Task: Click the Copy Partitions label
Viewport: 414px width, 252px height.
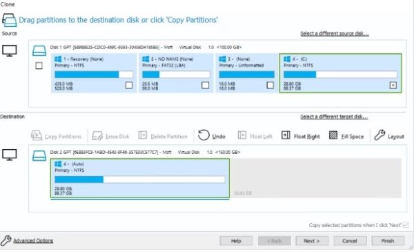Action: [x=63, y=137]
